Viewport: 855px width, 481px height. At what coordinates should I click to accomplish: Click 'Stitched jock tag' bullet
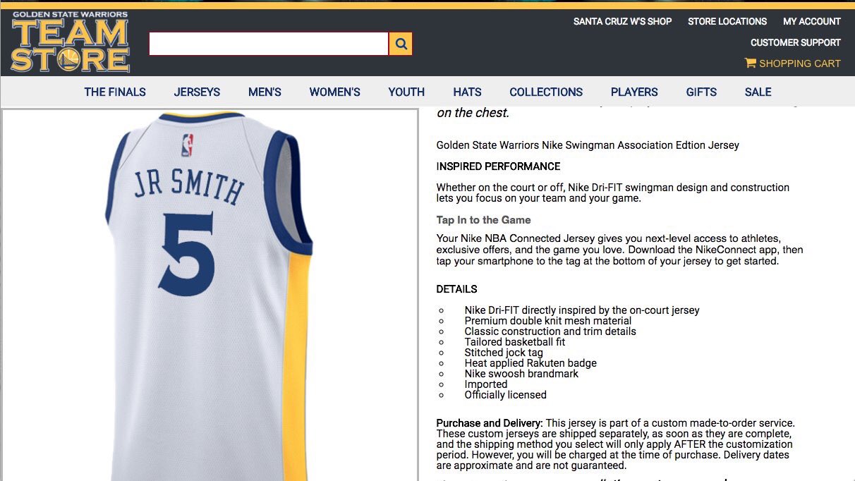click(x=504, y=353)
